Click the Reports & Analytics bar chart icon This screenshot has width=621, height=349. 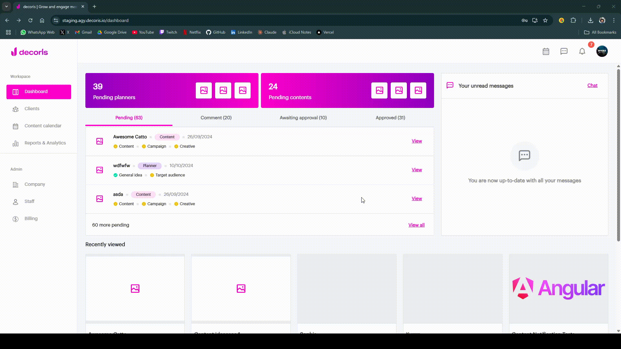tap(16, 143)
